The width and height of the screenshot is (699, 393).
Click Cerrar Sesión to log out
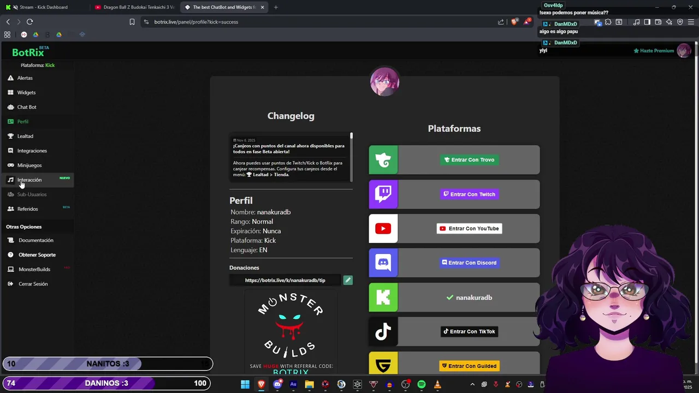(x=33, y=284)
